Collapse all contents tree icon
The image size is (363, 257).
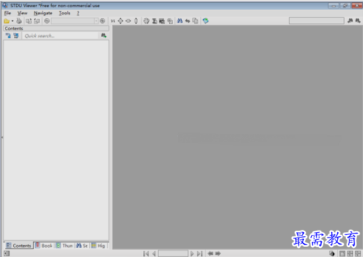[16, 36]
